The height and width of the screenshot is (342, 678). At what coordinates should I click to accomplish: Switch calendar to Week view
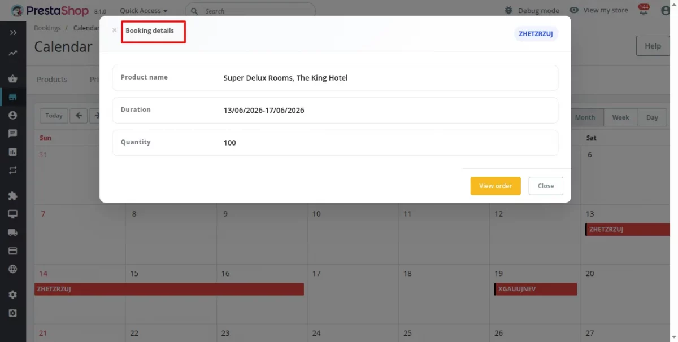coord(620,117)
